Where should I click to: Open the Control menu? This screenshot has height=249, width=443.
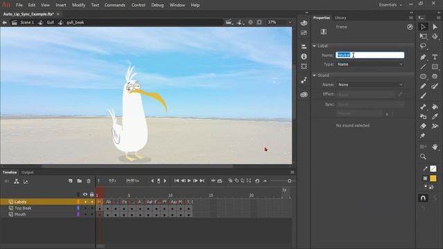click(x=138, y=5)
